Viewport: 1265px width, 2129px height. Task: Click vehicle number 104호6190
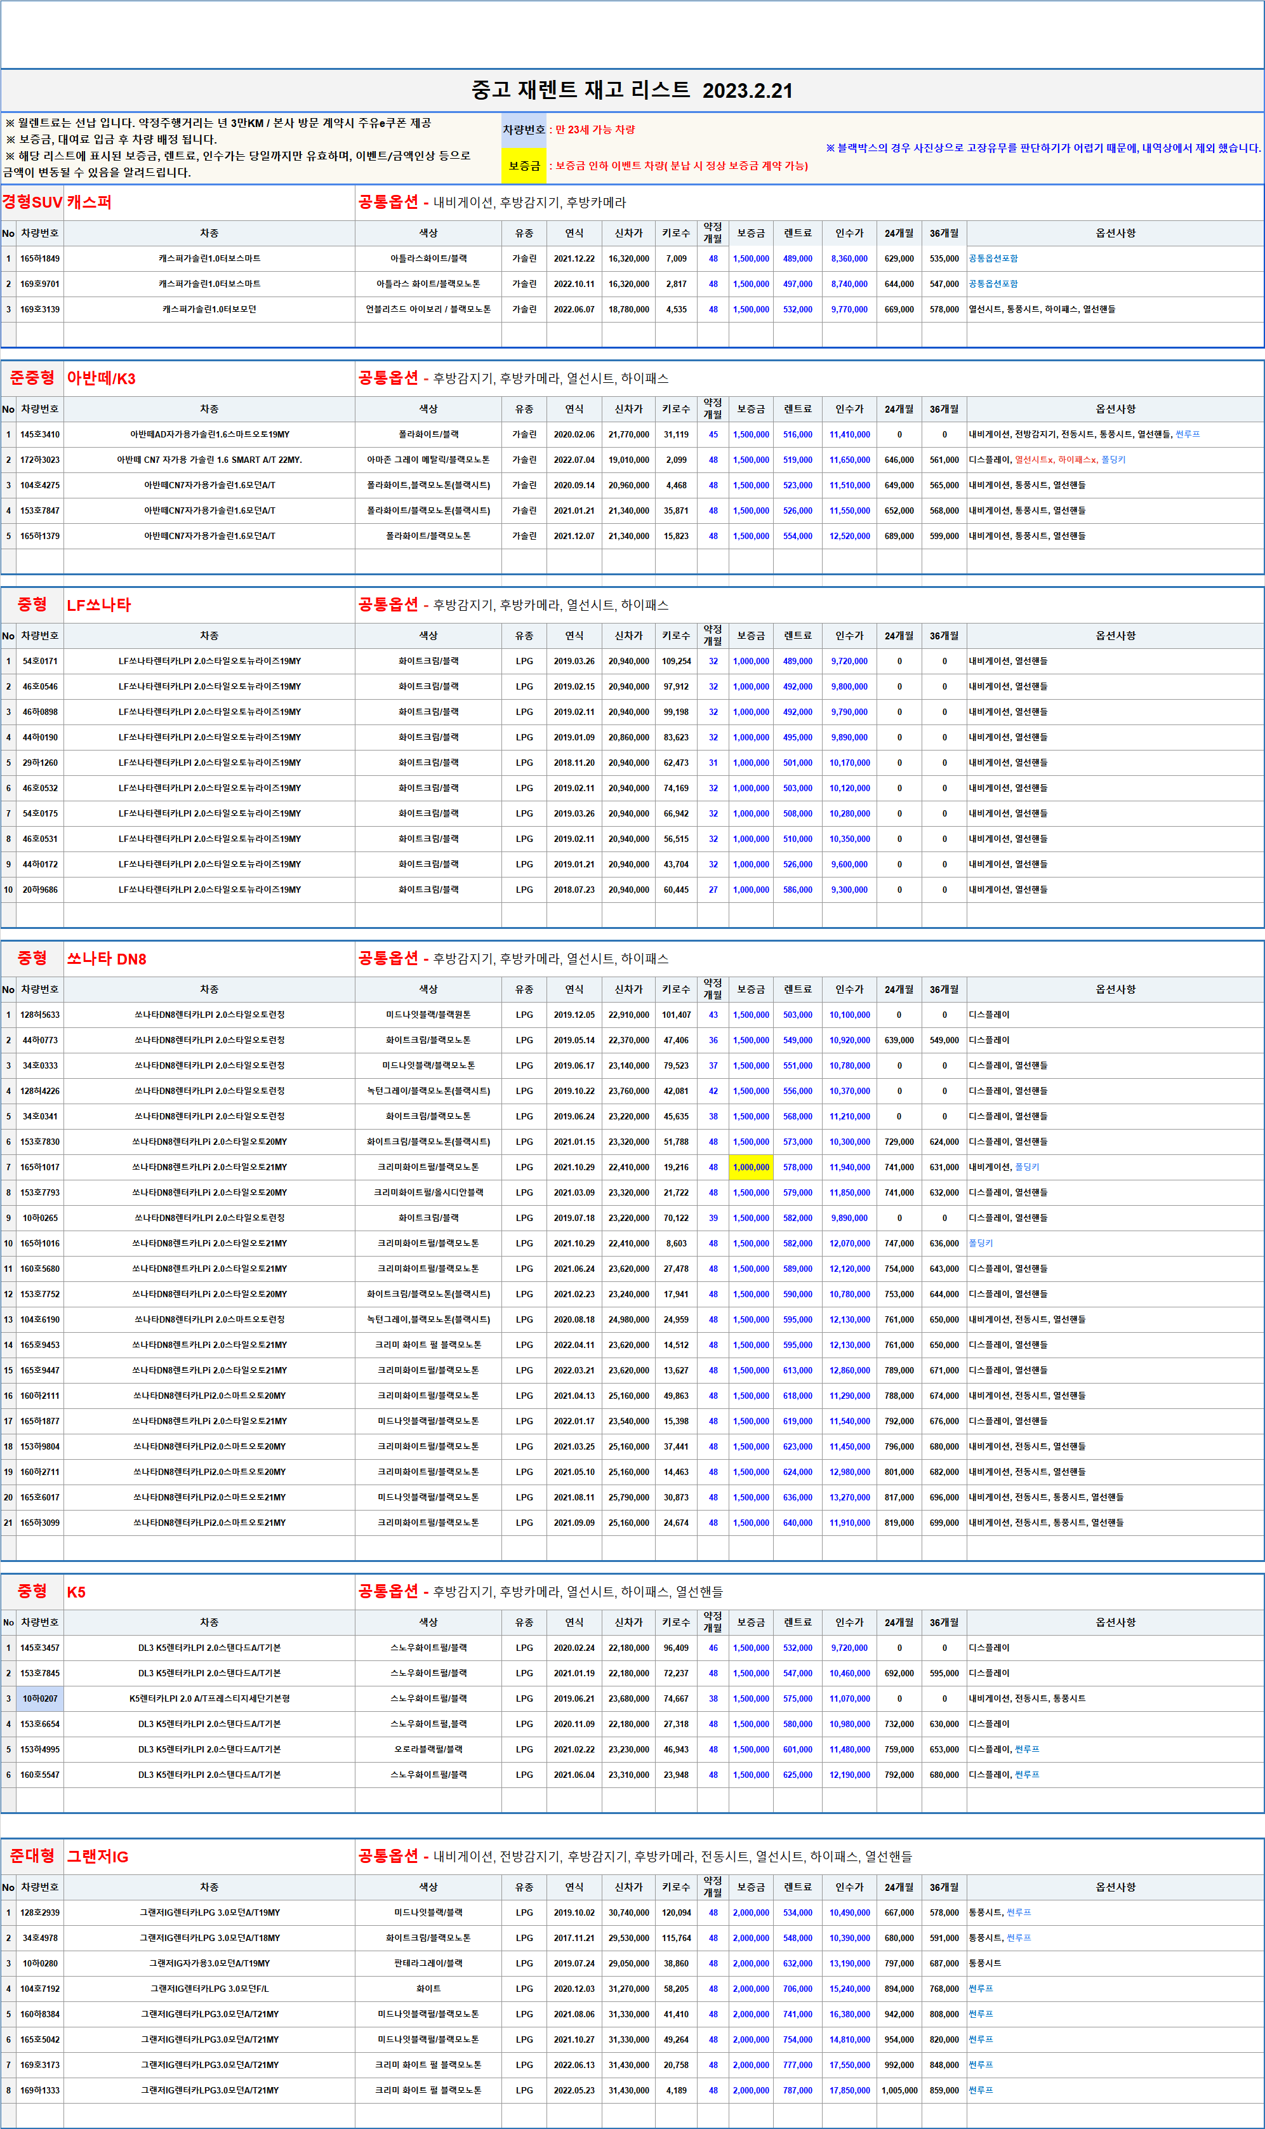[x=40, y=1320]
